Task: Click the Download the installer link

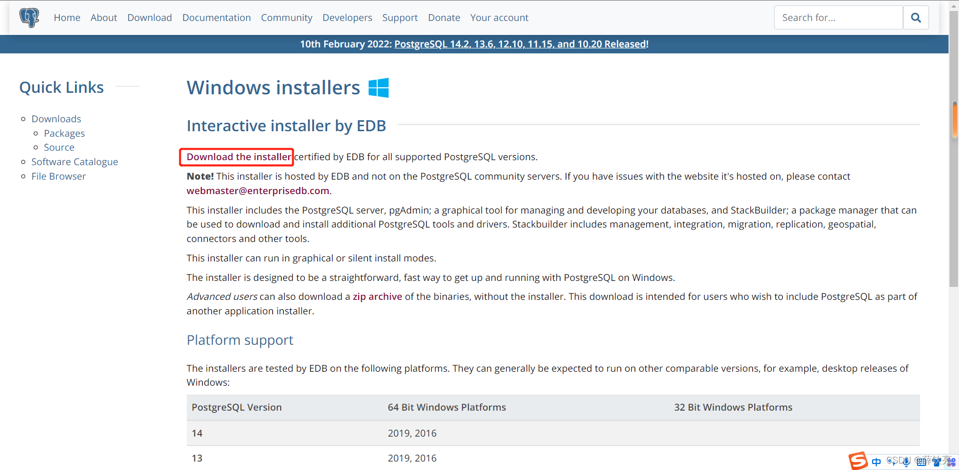Action: 239,157
